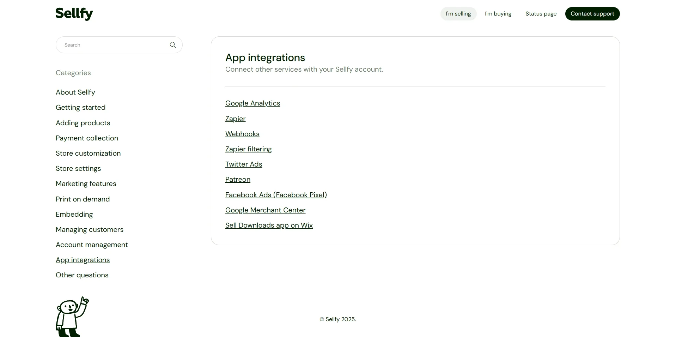Open About Sellfy category
The width and height of the screenshot is (676, 337).
pos(75,92)
